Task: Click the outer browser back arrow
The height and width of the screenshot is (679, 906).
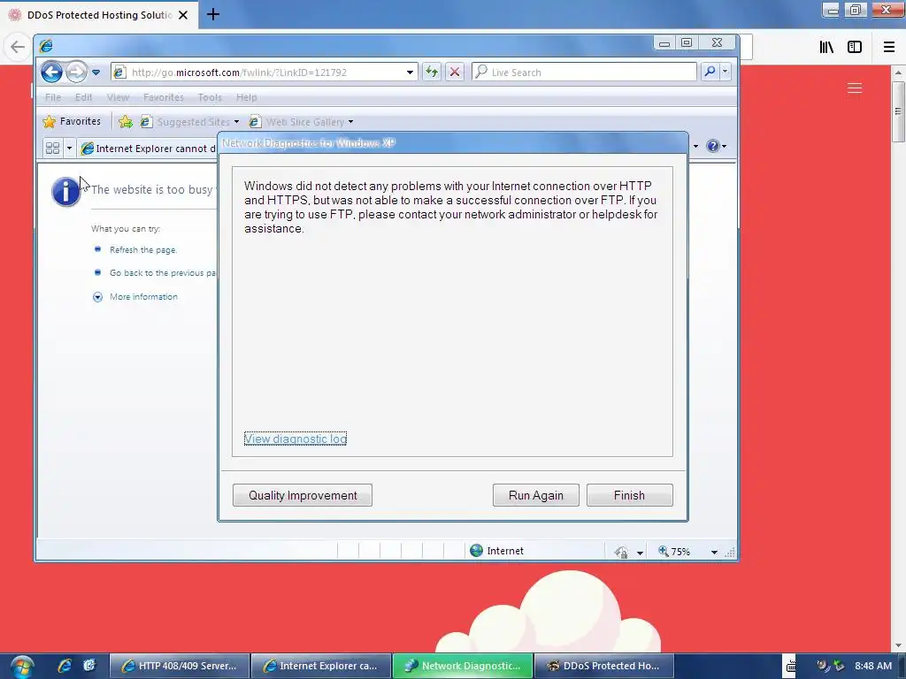Action: tap(18, 47)
